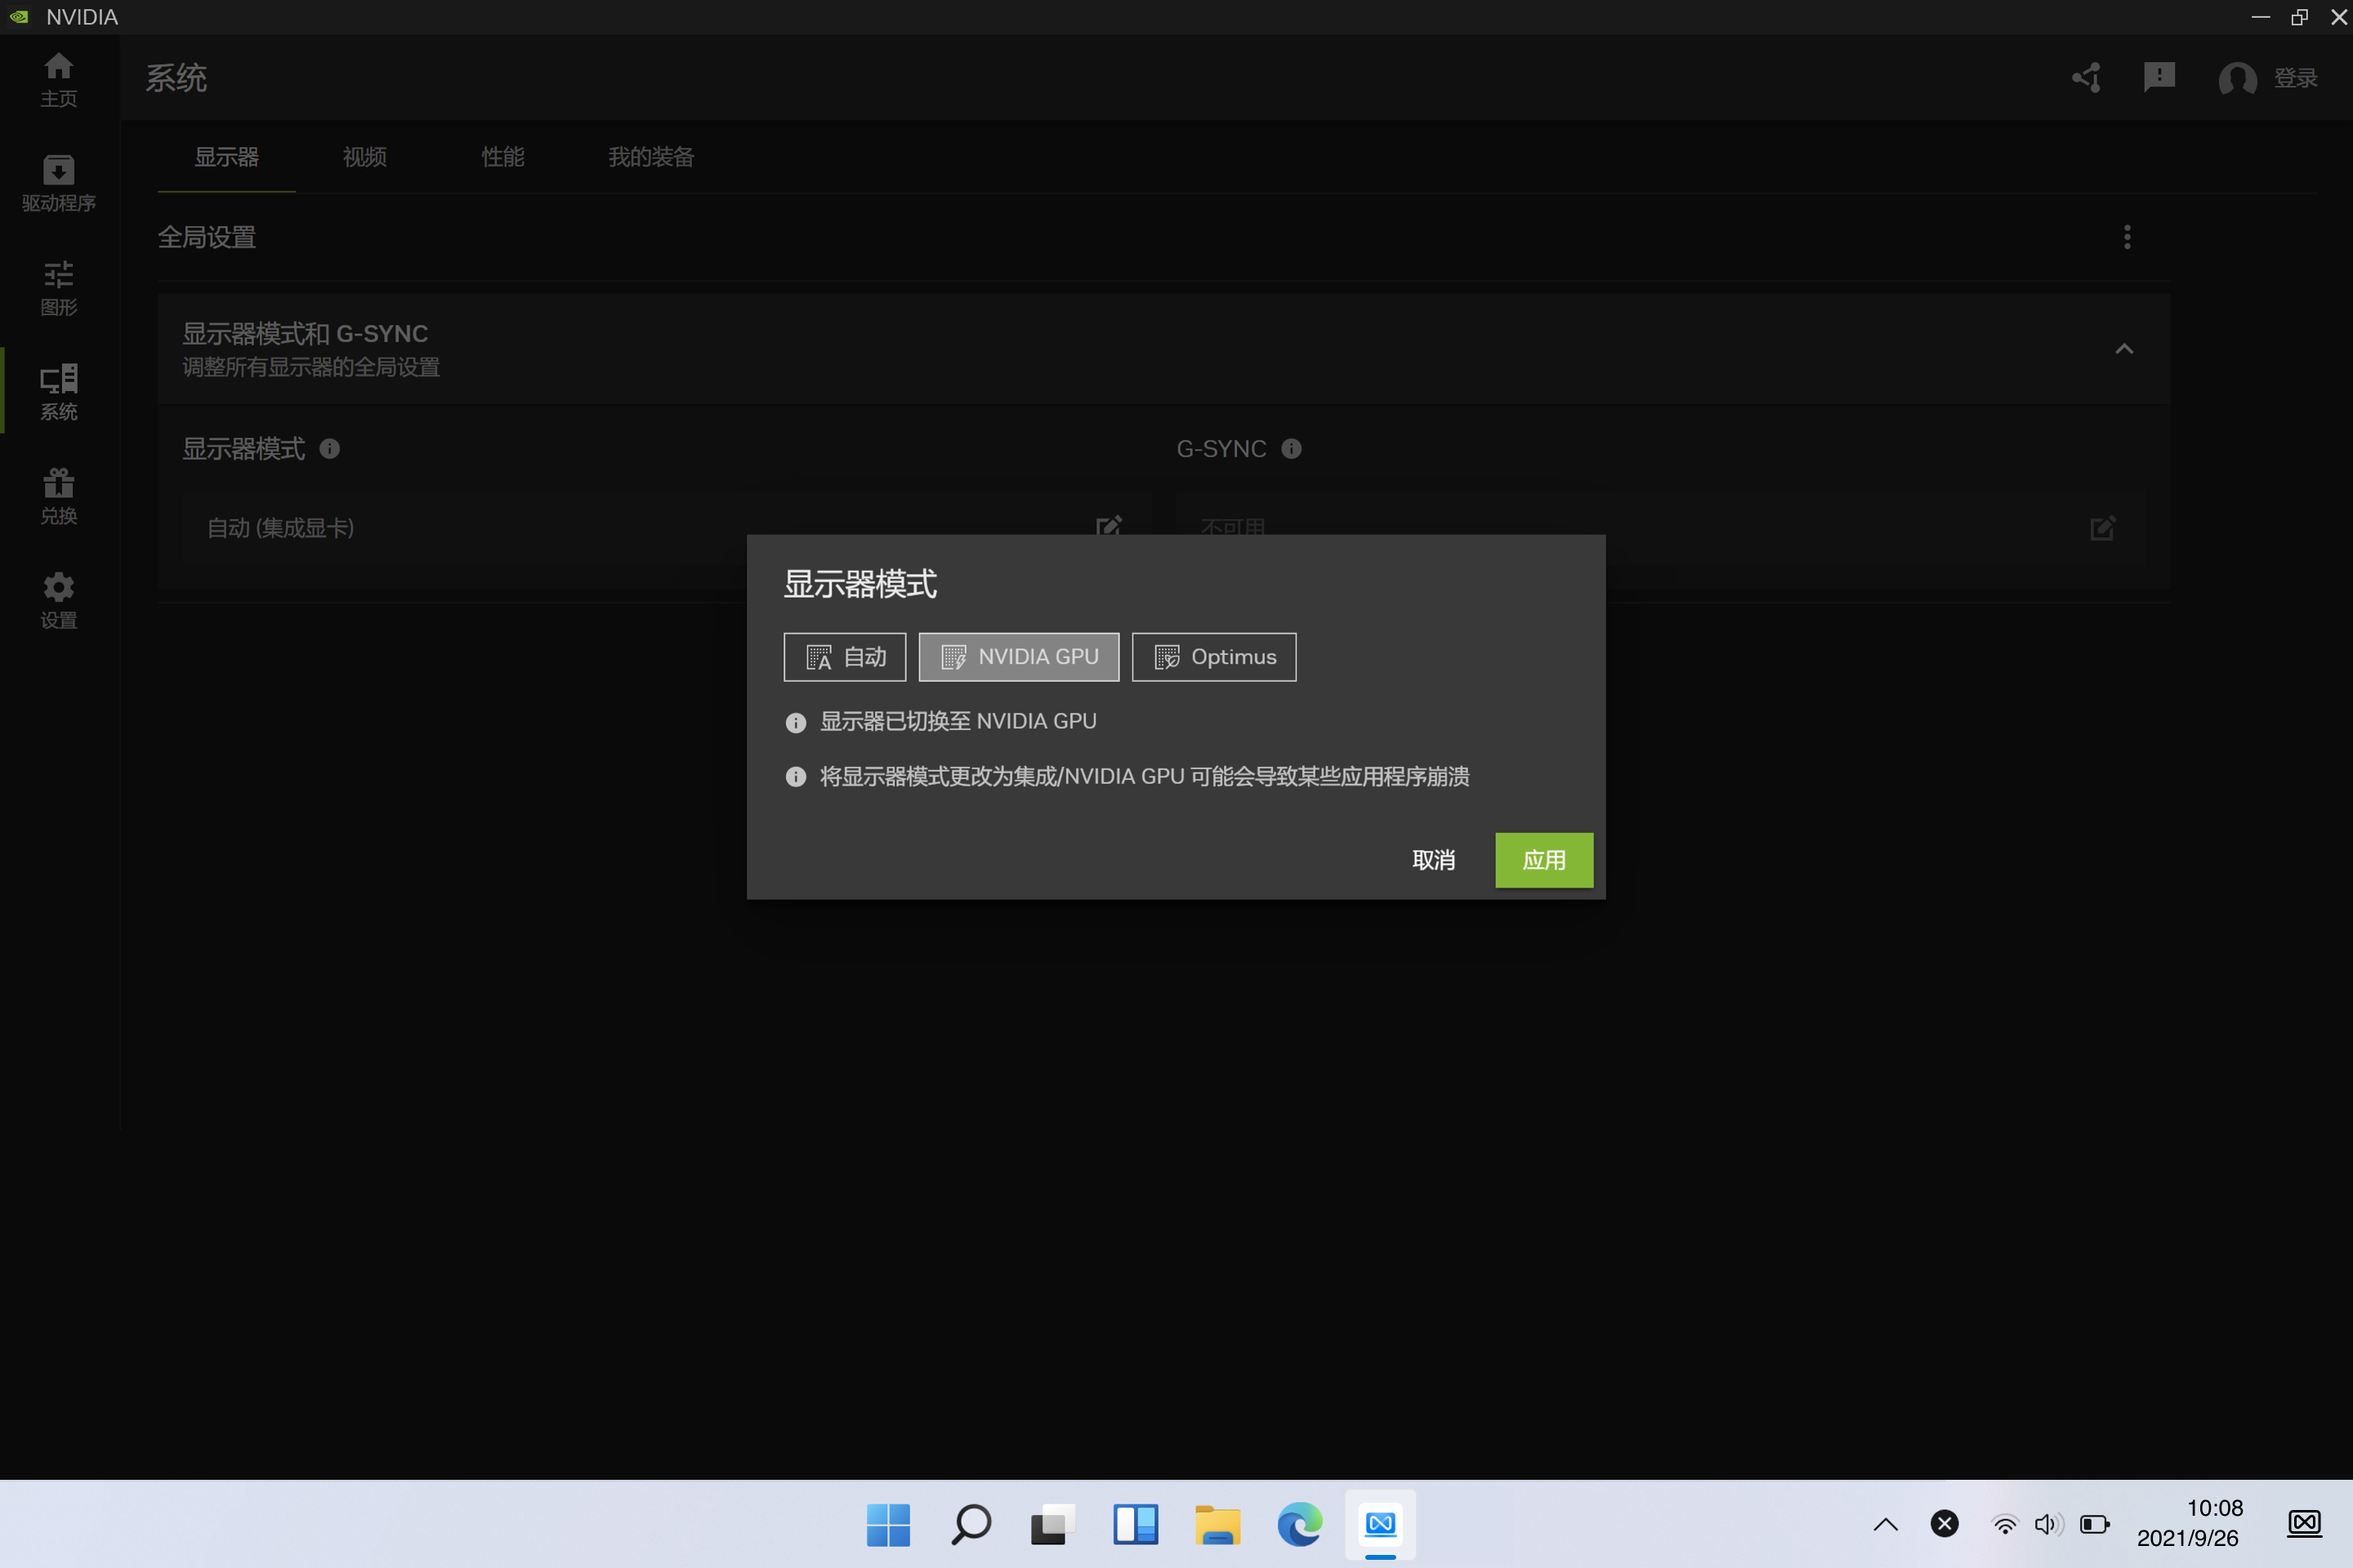
Task: Open Microsoft Edge from taskbar
Action: 1298,1524
